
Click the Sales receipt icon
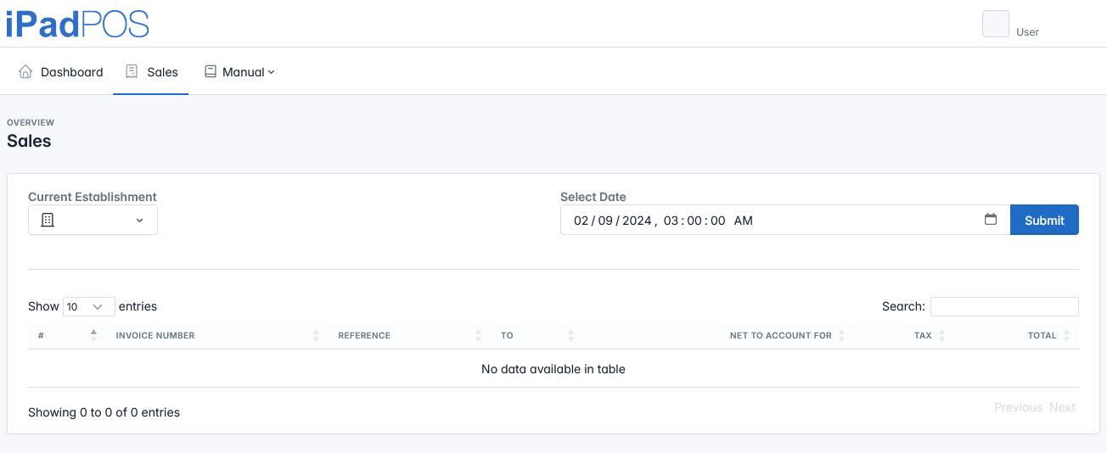132,72
